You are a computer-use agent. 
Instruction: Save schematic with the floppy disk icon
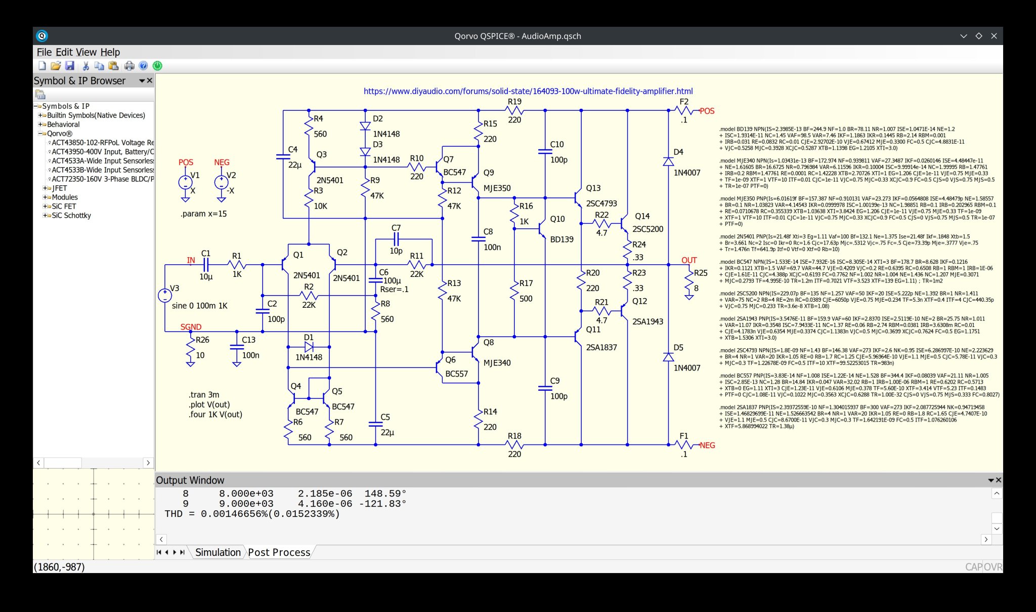(70, 66)
